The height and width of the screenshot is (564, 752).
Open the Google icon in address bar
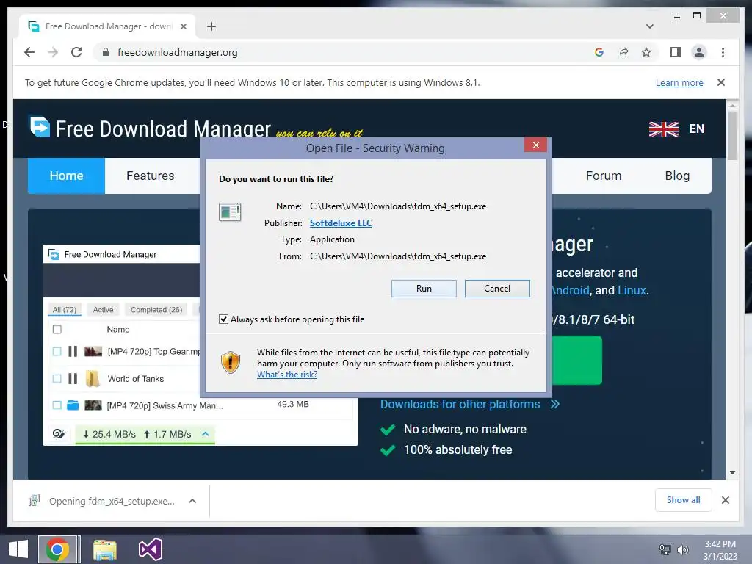pos(599,52)
